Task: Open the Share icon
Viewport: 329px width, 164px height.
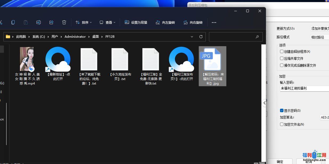Action: [51, 22]
